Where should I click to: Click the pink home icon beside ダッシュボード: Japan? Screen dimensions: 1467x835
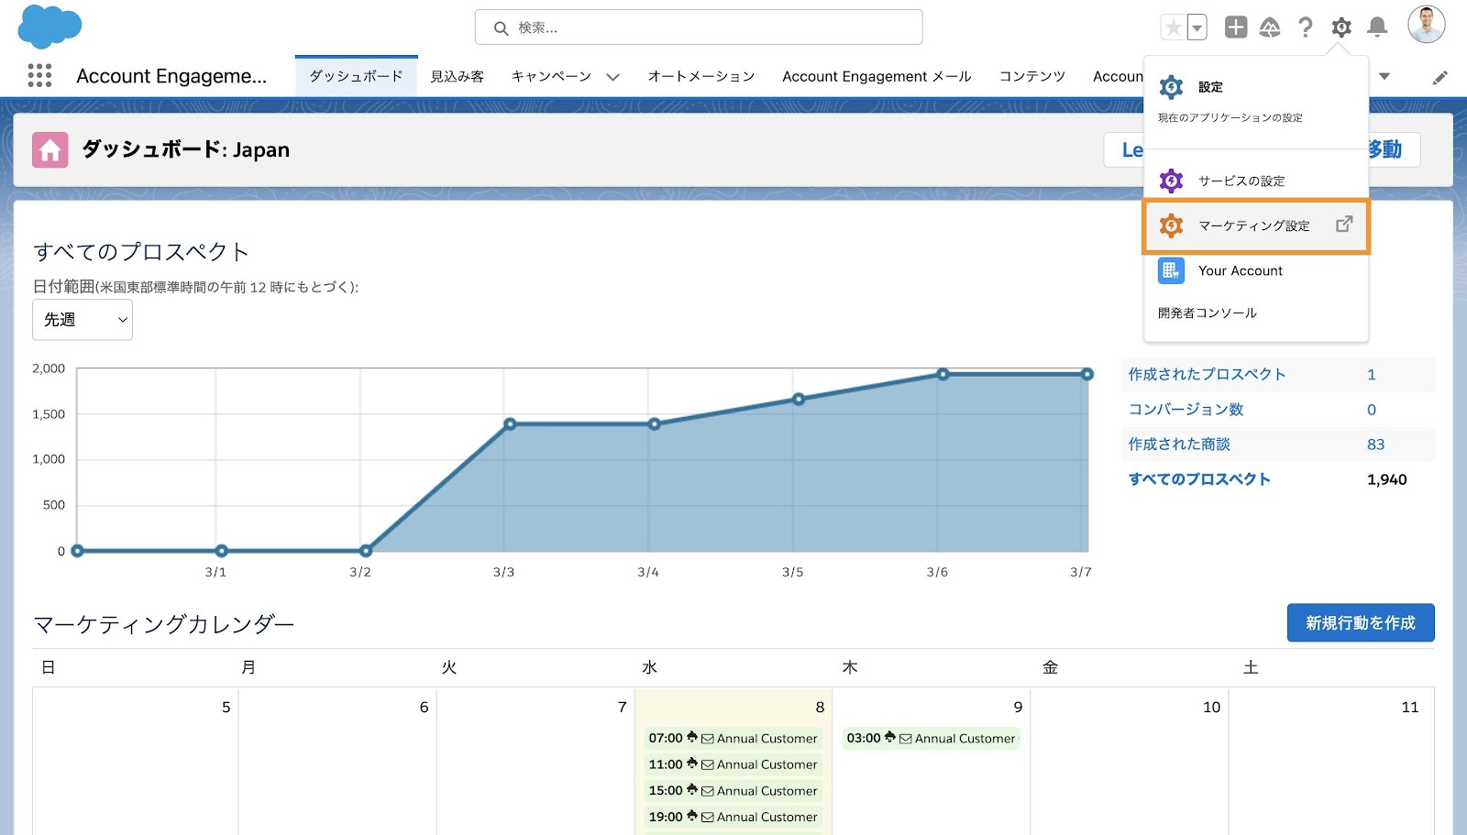click(x=50, y=149)
